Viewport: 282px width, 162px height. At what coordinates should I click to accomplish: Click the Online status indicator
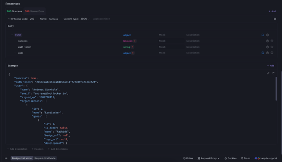(x=188, y=158)
